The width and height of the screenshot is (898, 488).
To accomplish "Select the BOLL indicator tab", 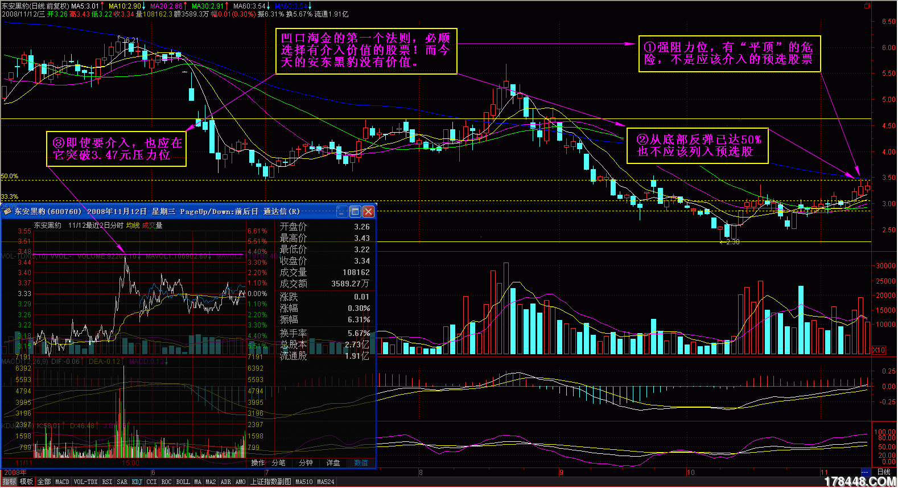I will [183, 482].
